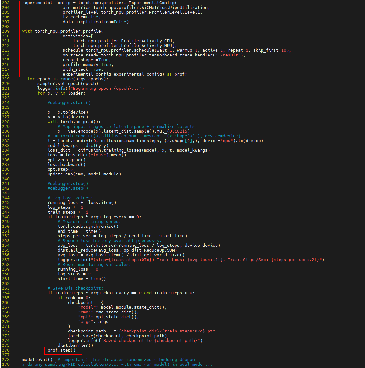The image size is (365, 368).
Task: Click 'with torch.no_grad():' on line 228
Action: tap(74, 122)
